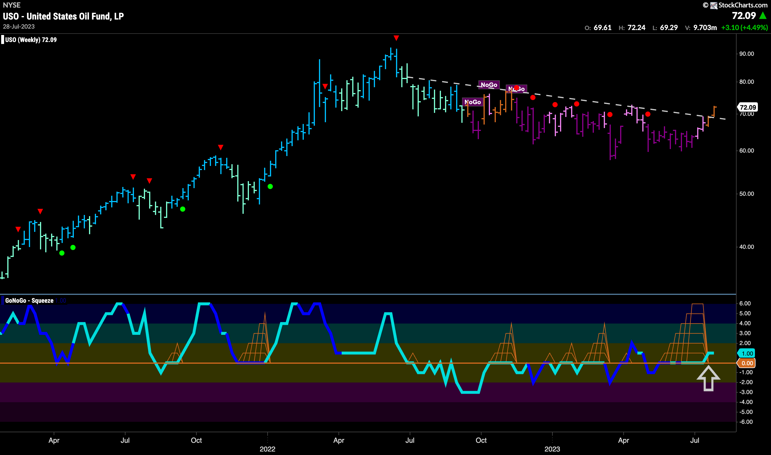Click the USO - United States Oil Fund title

(x=63, y=16)
